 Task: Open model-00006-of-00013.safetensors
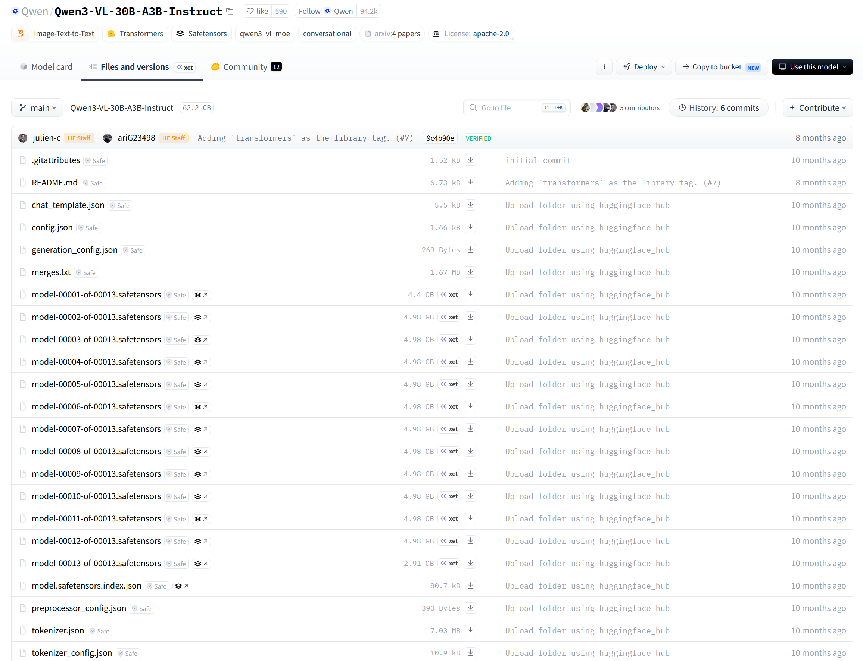tap(96, 406)
